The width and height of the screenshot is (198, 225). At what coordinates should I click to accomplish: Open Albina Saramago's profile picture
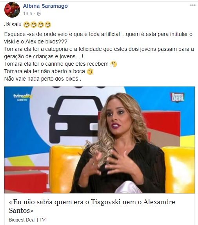click(x=12, y=10)
